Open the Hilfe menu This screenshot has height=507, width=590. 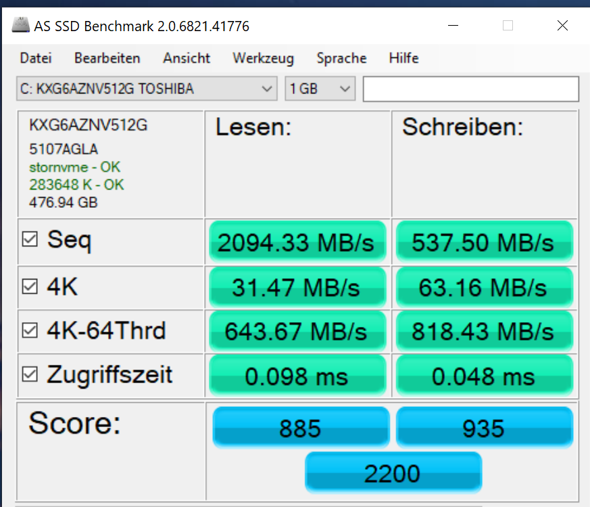coord(403,58)
